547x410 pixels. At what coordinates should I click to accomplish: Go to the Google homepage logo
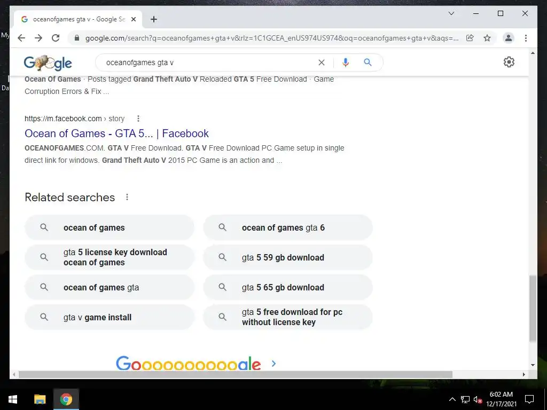pos(48,63)
